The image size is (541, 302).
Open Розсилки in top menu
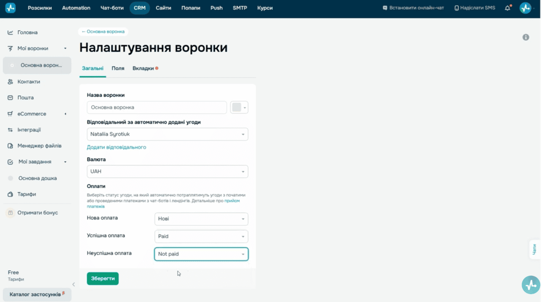[x=40, y=8]
